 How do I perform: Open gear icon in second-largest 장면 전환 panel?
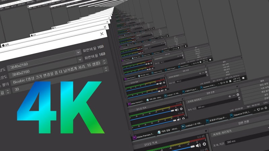click(x=238, y=95)
